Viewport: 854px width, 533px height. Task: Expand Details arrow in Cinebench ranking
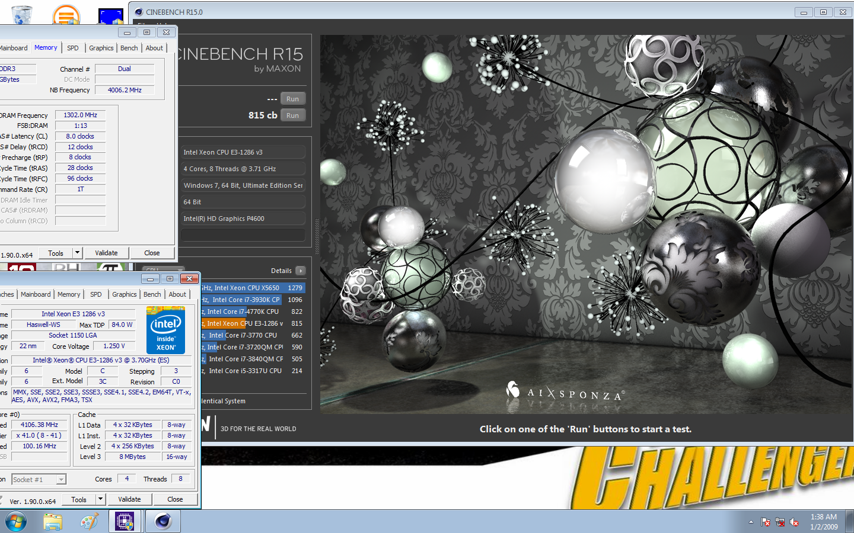[301, 271]
